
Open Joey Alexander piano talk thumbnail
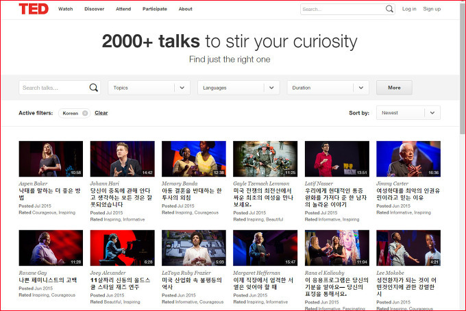click(x=123, y=248)
